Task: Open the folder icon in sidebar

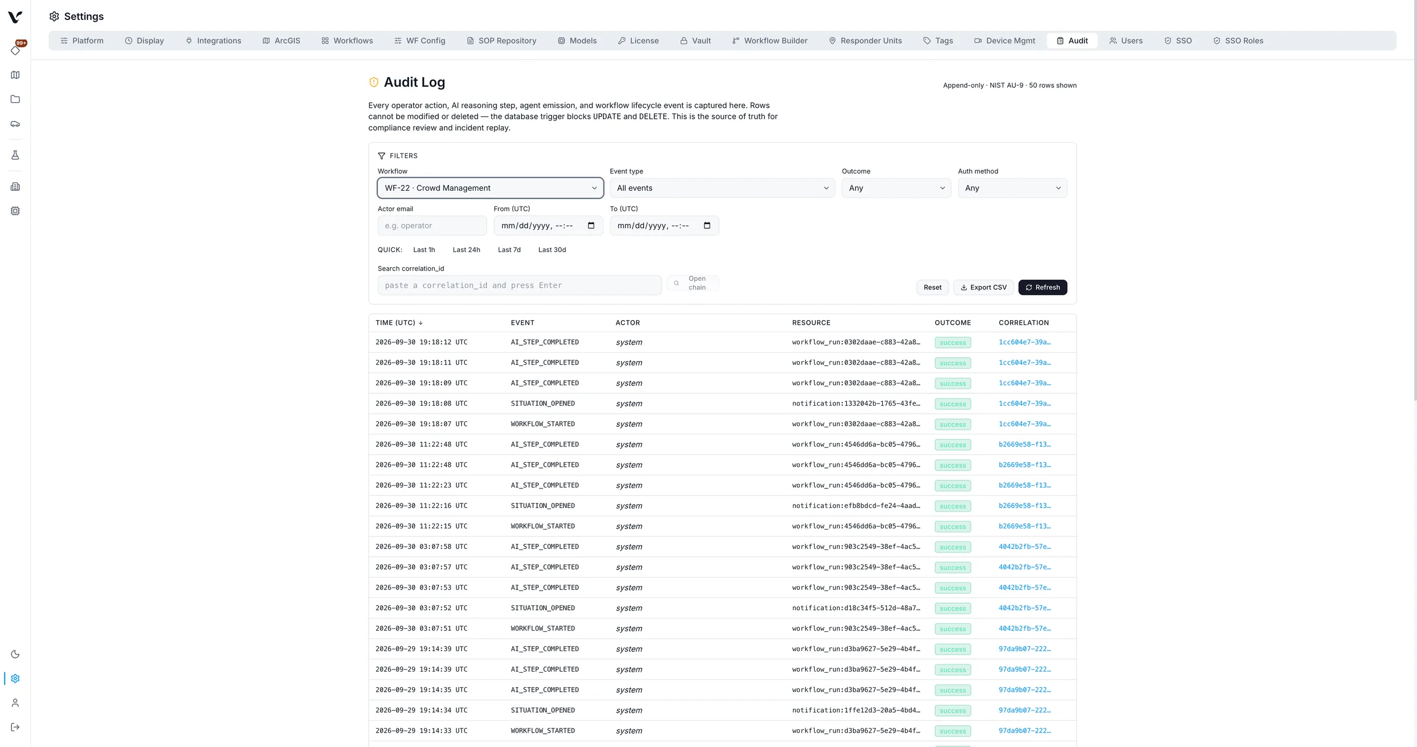Action: (x=15, y=99)
